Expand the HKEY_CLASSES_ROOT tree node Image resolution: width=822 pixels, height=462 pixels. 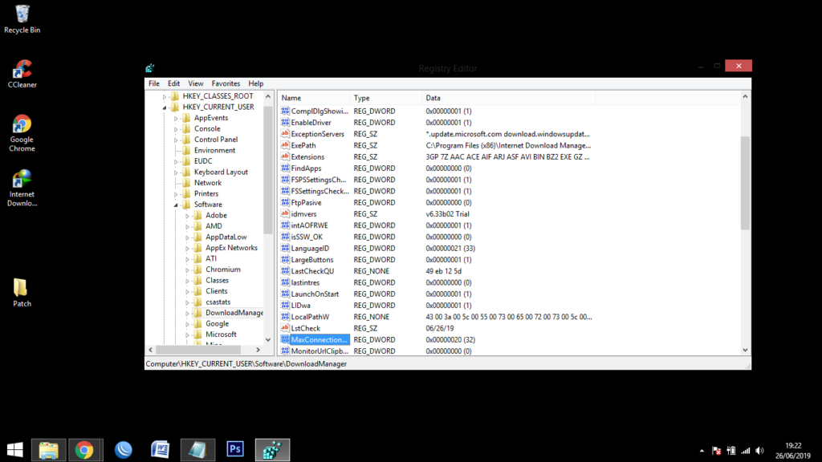[164, 96]
